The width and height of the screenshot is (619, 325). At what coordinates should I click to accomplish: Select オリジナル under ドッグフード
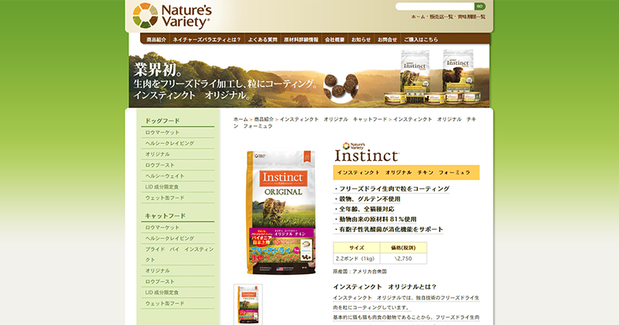(158, 155)
